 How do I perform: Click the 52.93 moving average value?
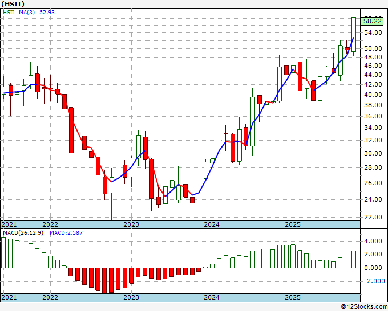point(47,13)
